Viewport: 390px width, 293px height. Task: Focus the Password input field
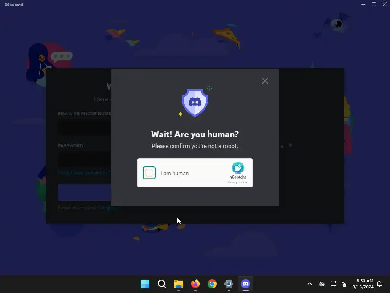point(85,159)
